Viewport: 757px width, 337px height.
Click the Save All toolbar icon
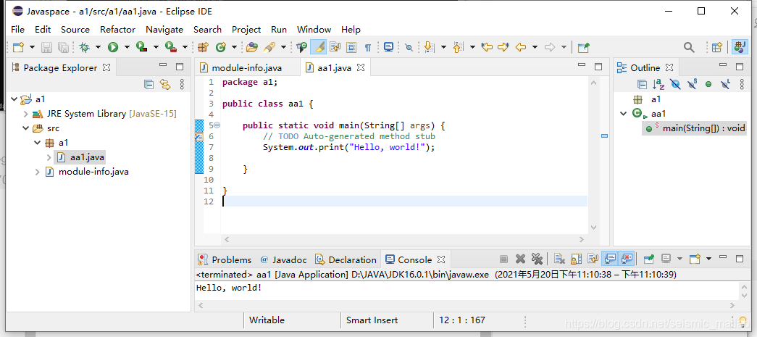[63, 47]
